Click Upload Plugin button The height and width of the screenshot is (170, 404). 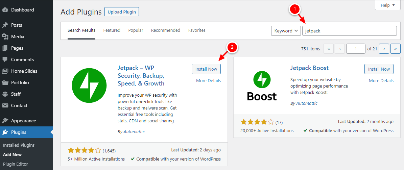pyautogui.click(x=122, y=12)
